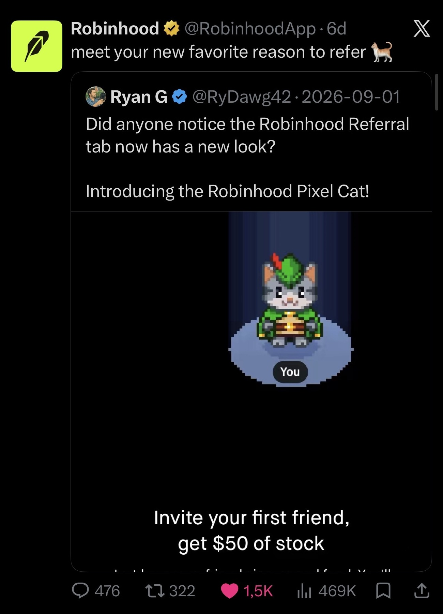Open the @RyDawg42 handle link
Viewport: 443px width, 614px height.
(242, 97)
